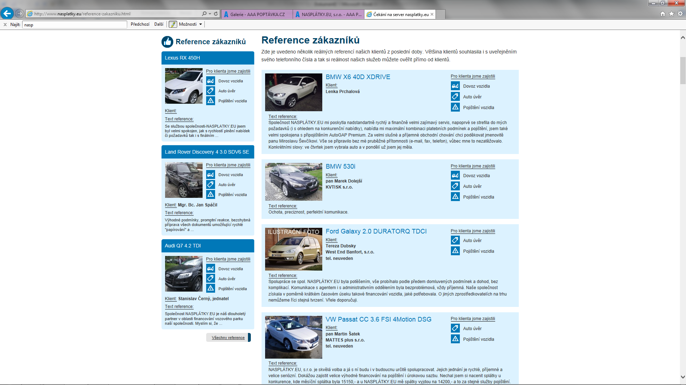Open the BMW X6 40D XDRIVE title
Screen dimensions: 686x385
[x=358, y=77]
